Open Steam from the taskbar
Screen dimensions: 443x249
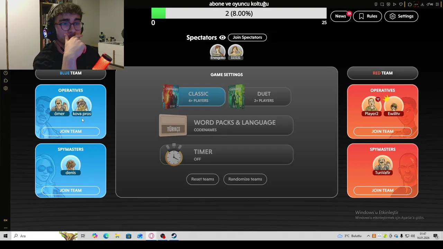tap(174, 236)
